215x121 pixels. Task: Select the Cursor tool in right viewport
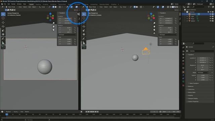point(84,18)
